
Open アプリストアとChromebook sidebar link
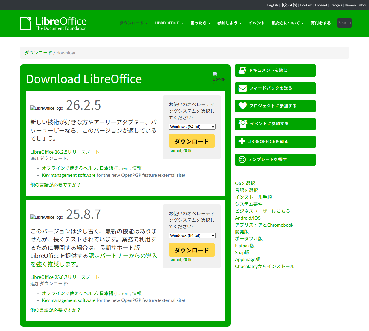tap(264, 225)
